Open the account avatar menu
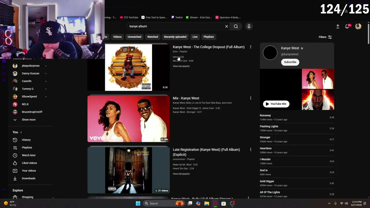 click(358, 26)
